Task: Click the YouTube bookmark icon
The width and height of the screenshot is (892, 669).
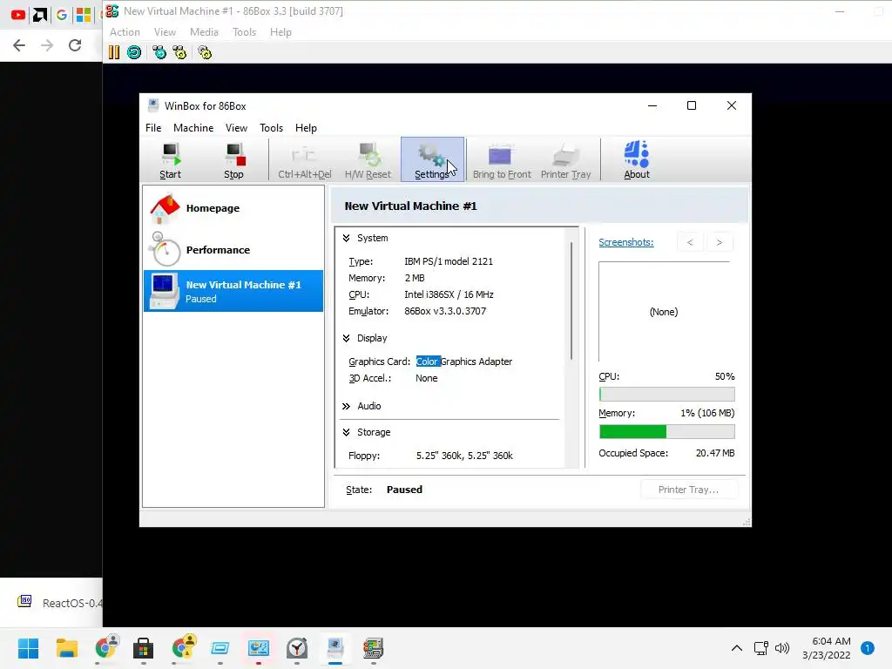Action: coord(17,15)
